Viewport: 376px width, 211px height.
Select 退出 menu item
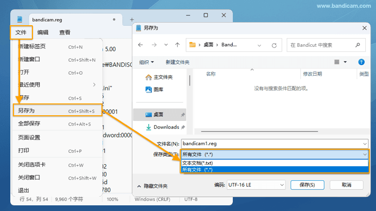click(x=57, y=190)
